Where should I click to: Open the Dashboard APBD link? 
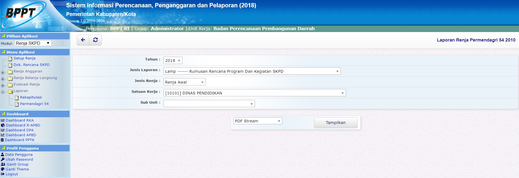(x=21, y=135)
